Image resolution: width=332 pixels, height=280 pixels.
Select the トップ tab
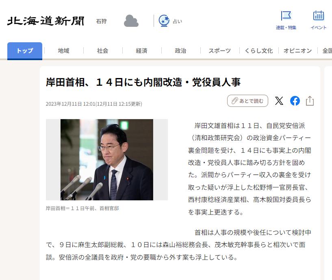25,51
